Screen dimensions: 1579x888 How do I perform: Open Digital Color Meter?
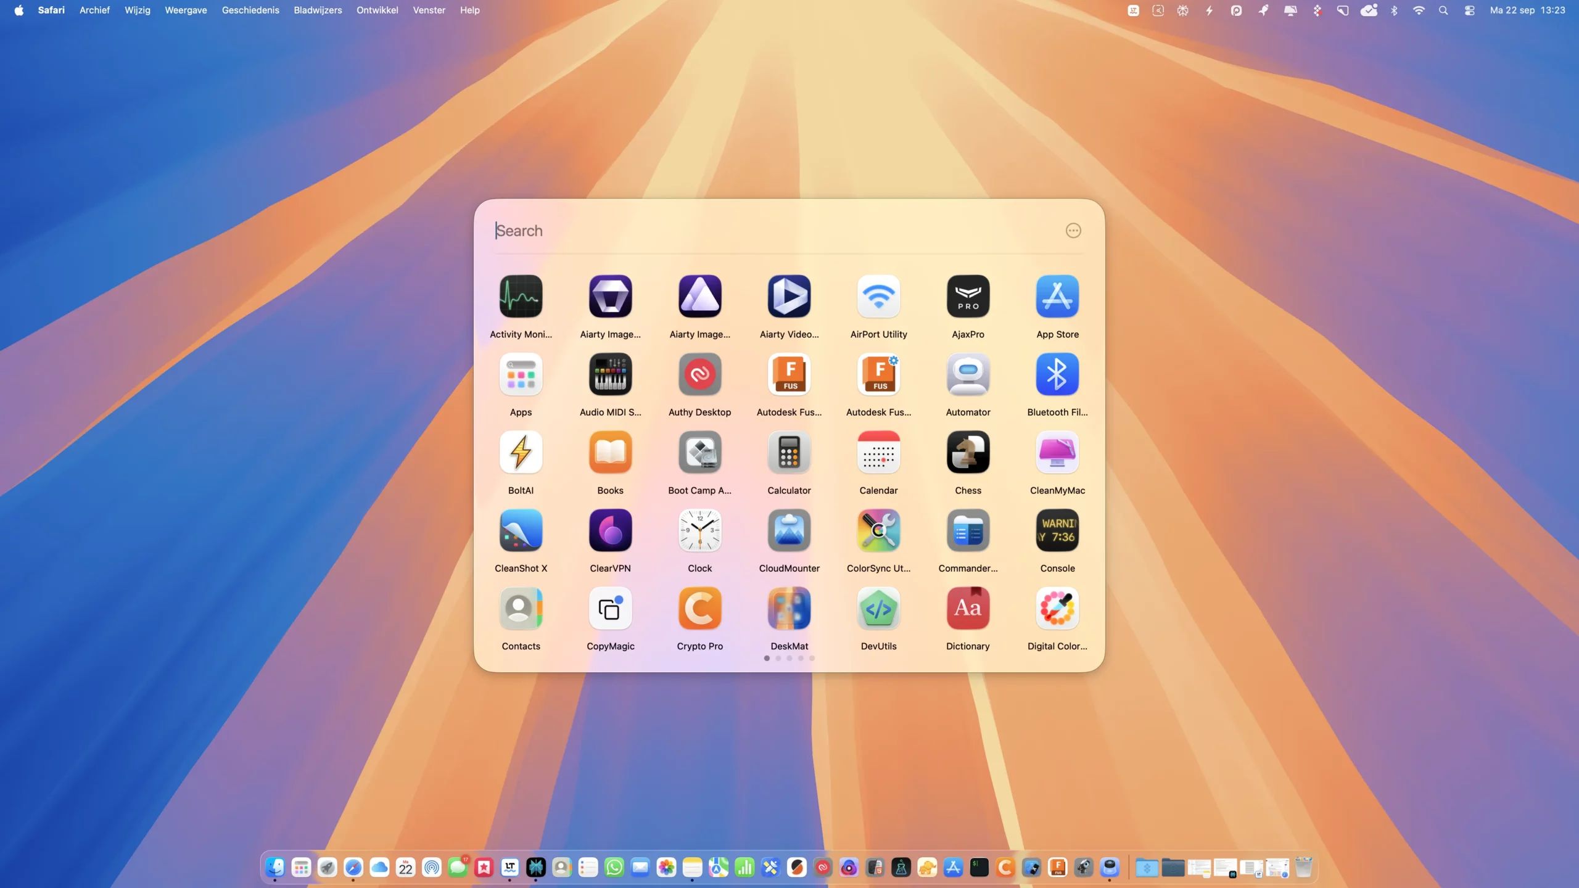pyautogui.click(x=1057, y=609)
